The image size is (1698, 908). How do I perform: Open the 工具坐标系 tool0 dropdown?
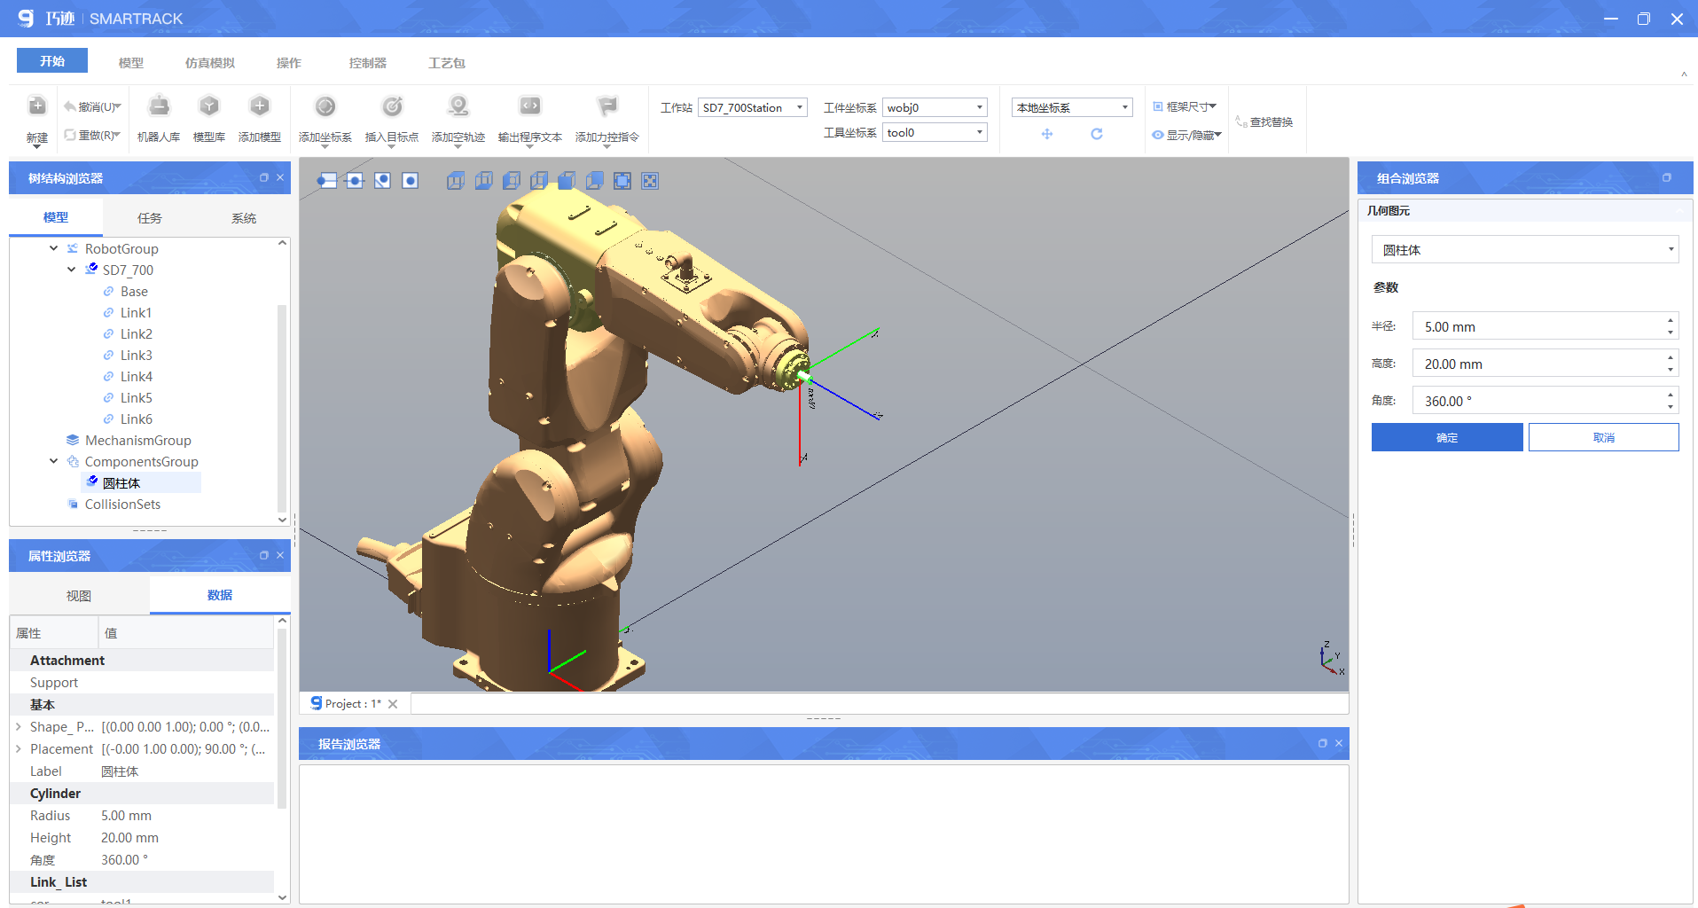coord(935,132)
